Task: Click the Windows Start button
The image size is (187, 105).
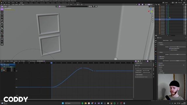Action: click(x=63, y=103)
